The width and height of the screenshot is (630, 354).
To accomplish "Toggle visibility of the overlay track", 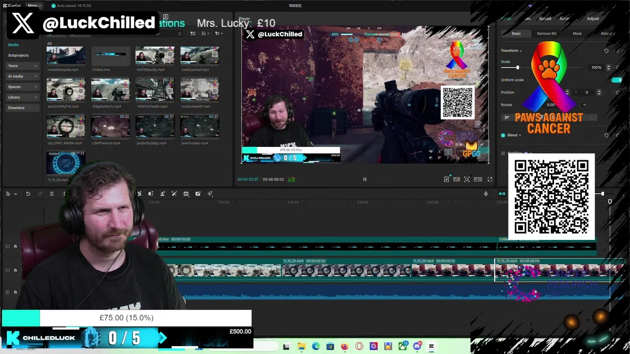I will pyautogui.click(x=7, y=246).
